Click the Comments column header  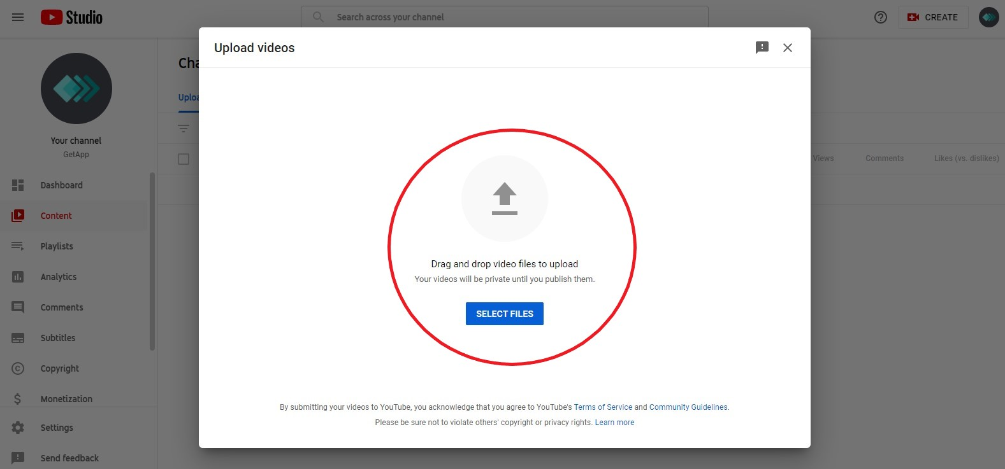click(x=885, y=158)
